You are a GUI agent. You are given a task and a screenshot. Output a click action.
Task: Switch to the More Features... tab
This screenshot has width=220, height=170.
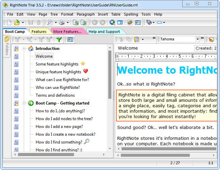tap(67, 32)
